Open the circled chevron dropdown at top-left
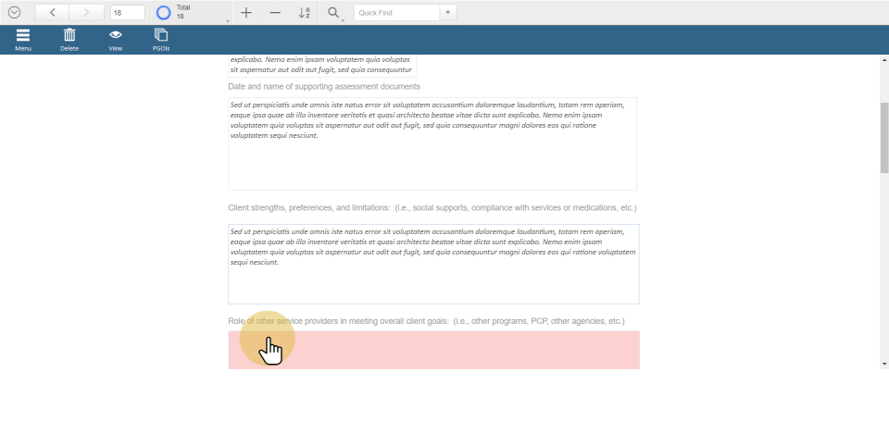889x434 pixels. [x=14, y=13]
